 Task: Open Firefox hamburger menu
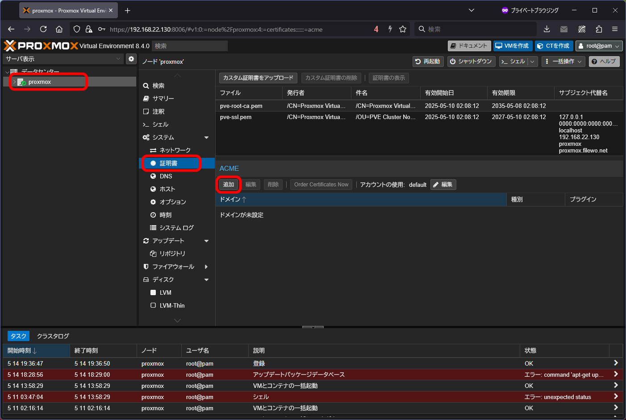coord(615,29)
